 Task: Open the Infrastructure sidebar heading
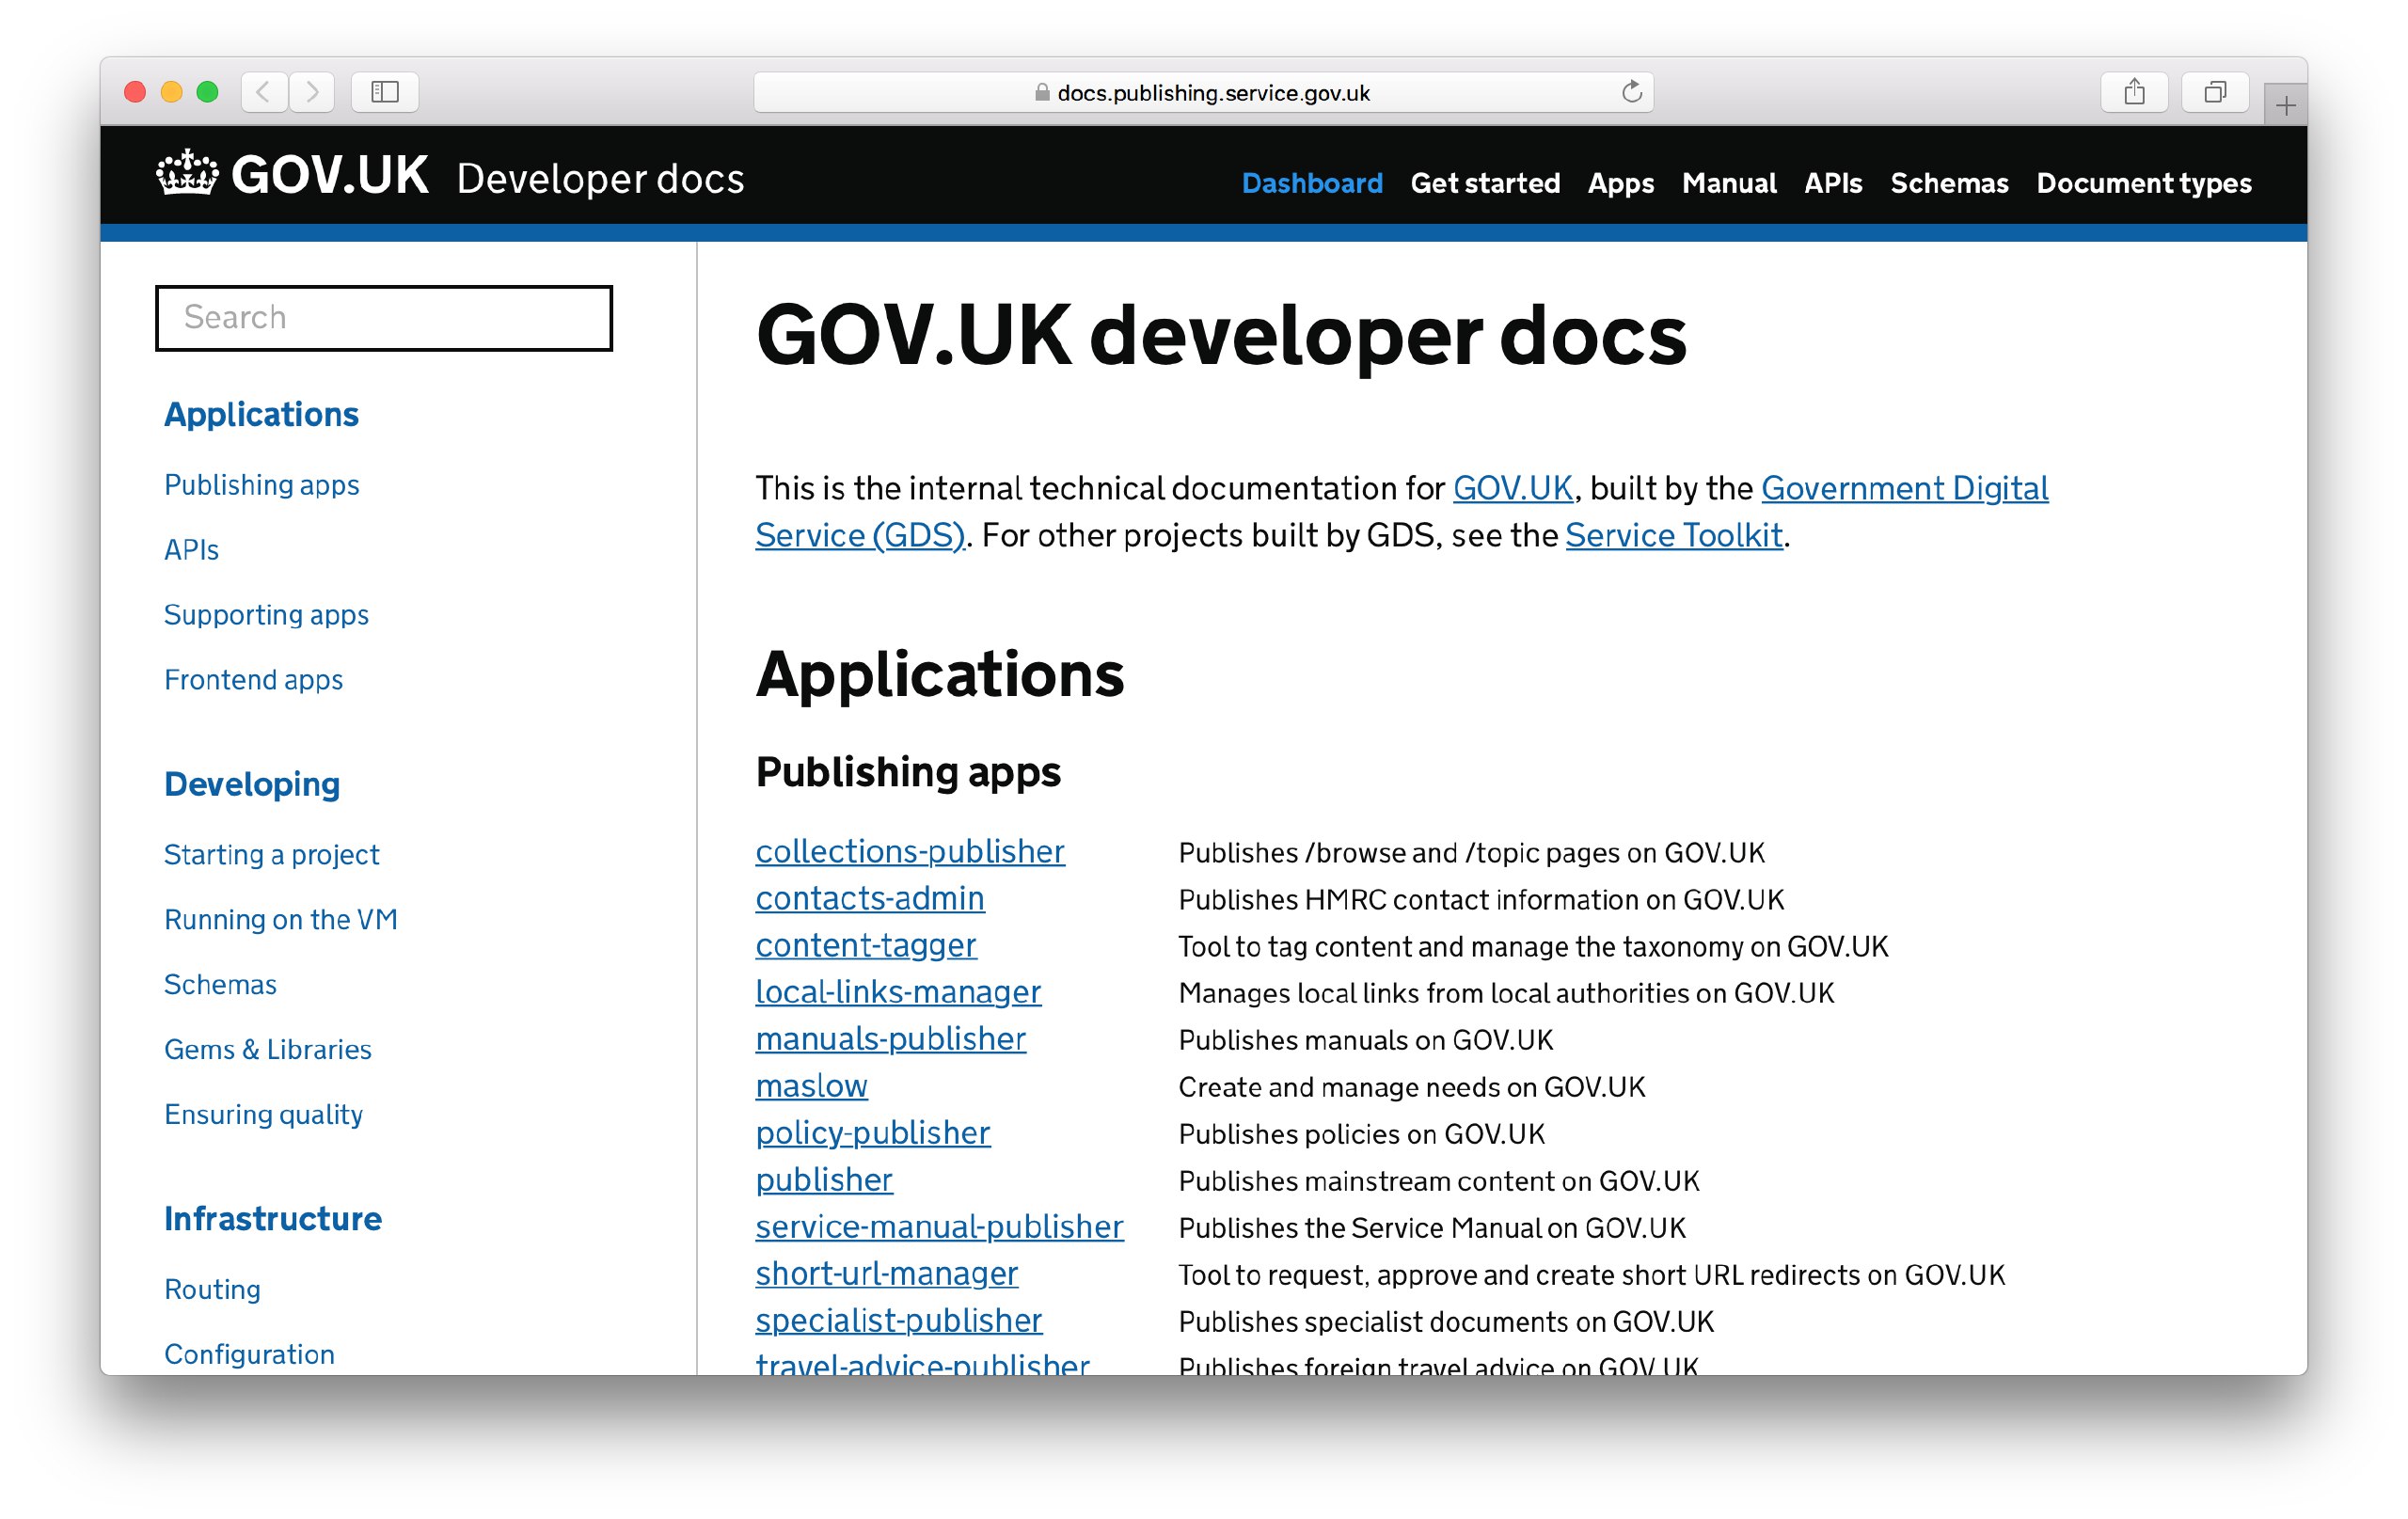[272, 1219]
